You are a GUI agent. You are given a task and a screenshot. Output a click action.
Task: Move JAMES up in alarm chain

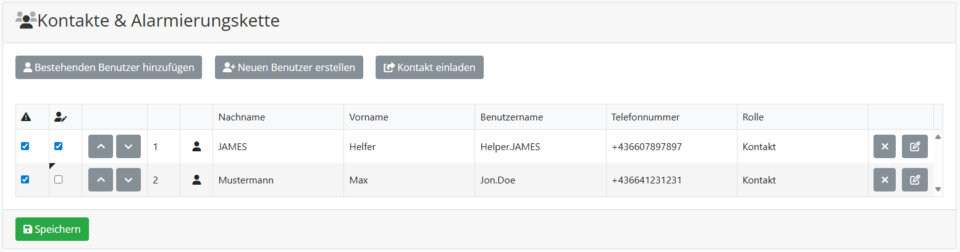101,147
